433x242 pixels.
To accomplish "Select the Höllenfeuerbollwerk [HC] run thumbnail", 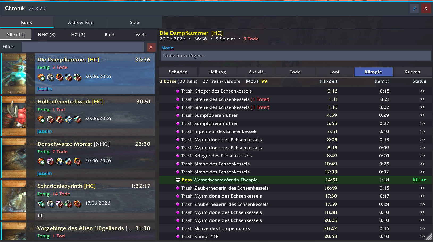I will pos(14,116).
